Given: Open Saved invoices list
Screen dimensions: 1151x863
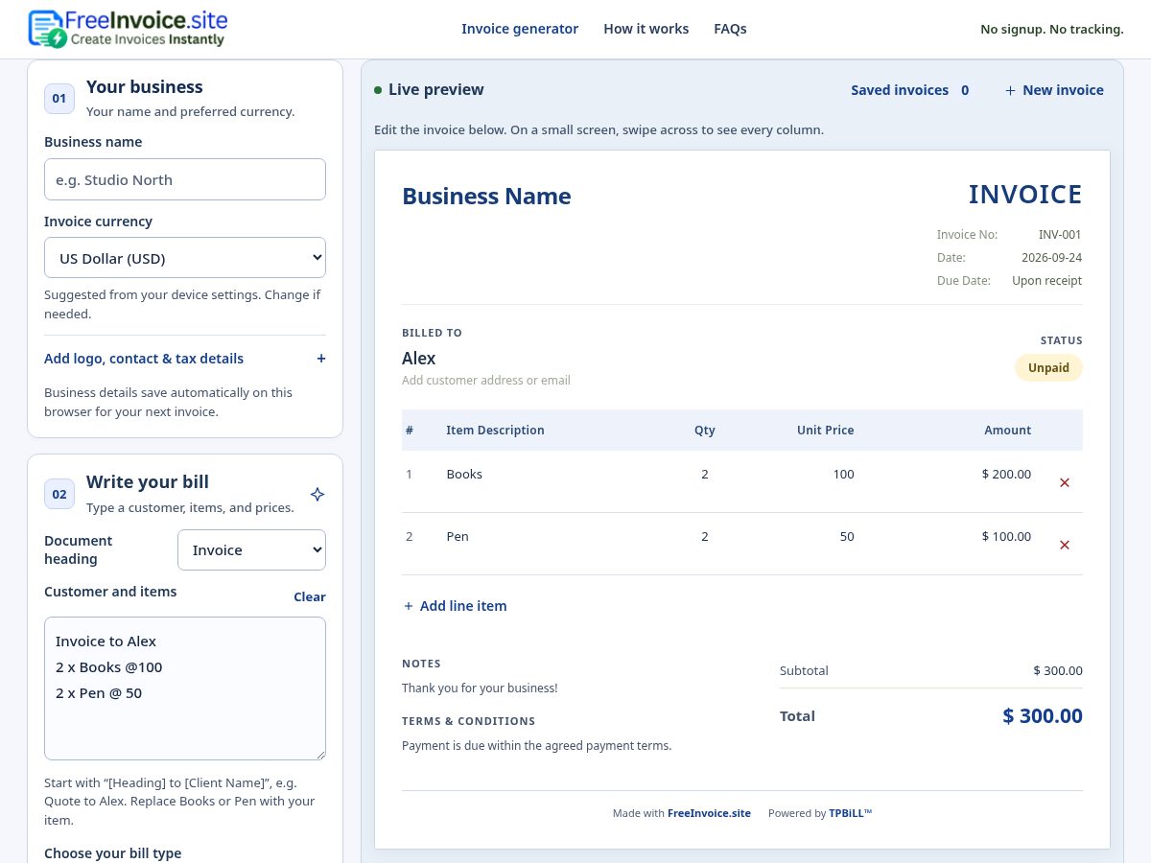Looking at the screenshot, I should pyautogui.click(x=909, y=90).
